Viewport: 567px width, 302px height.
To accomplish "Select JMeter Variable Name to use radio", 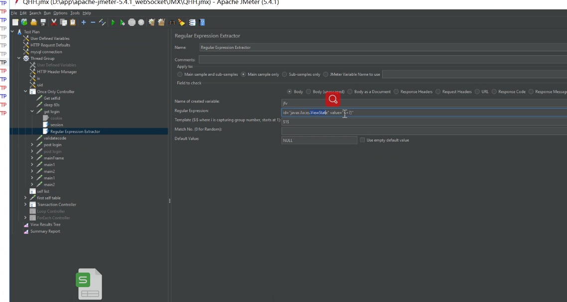I will 326,74.
